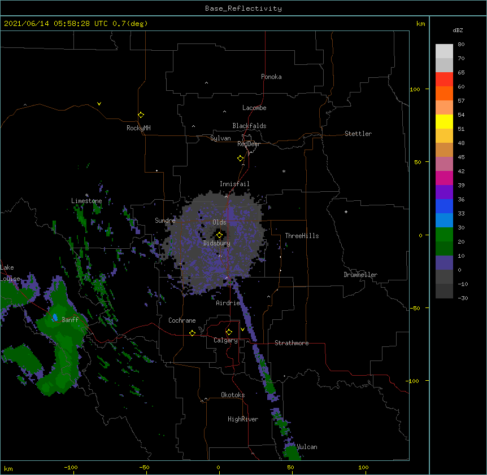Click the Blackfalds city label
The image size is (487, 475).
[x=249, y=126]
